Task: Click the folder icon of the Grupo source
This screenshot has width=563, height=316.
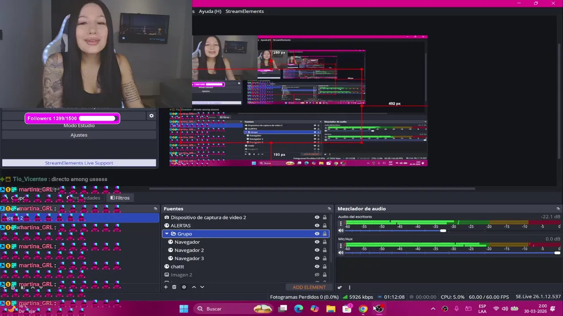Action: (173, 234)
